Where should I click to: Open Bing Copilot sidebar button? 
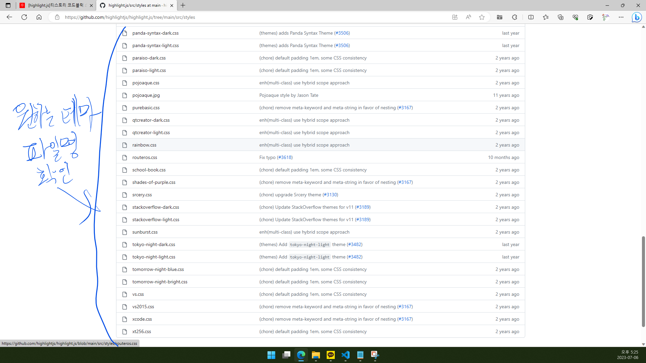637,17
